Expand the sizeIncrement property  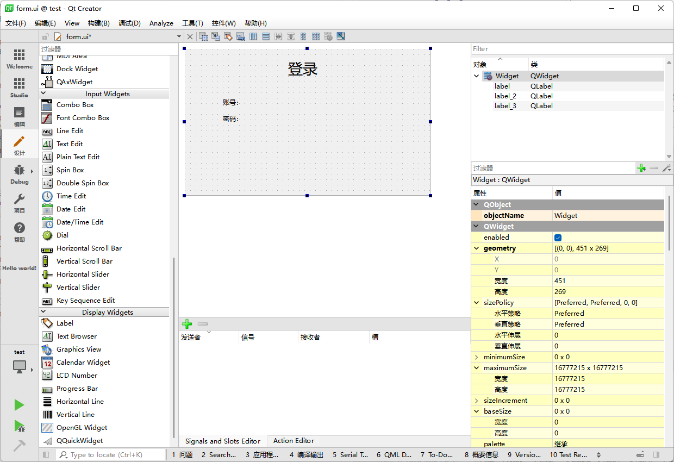tap(477, 401)
